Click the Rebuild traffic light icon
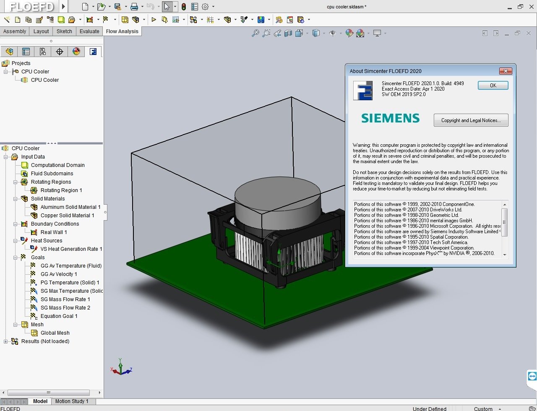Image resolution: width=537 pixels, height=411 pixels. (x=183, y=7)
